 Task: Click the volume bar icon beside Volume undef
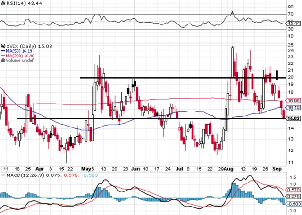pos(3,60)
